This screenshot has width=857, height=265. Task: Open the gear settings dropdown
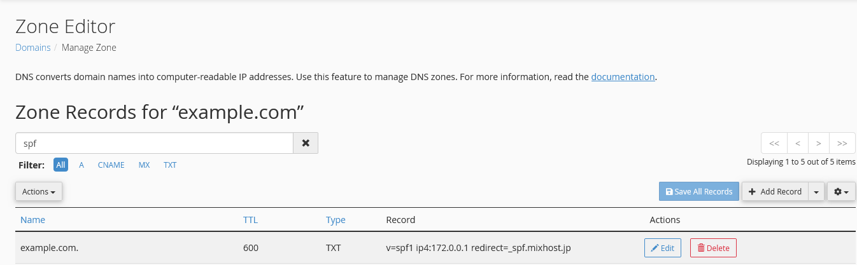point(841,191)
